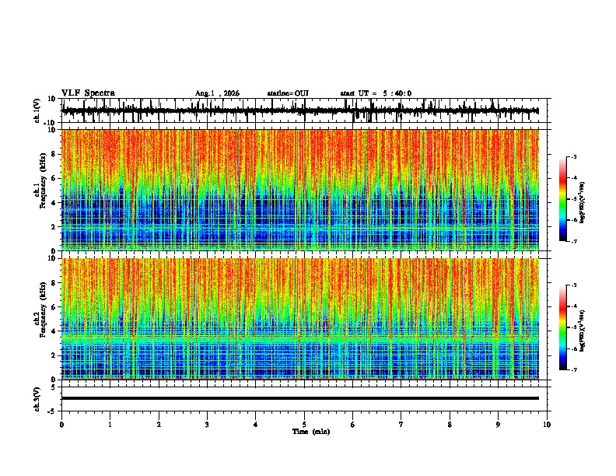Click the ch.1 spectrogram '8' kHz tick label
616x476 pixels.
54,154
